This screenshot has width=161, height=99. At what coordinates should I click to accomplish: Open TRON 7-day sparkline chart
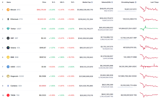(149, 95)
